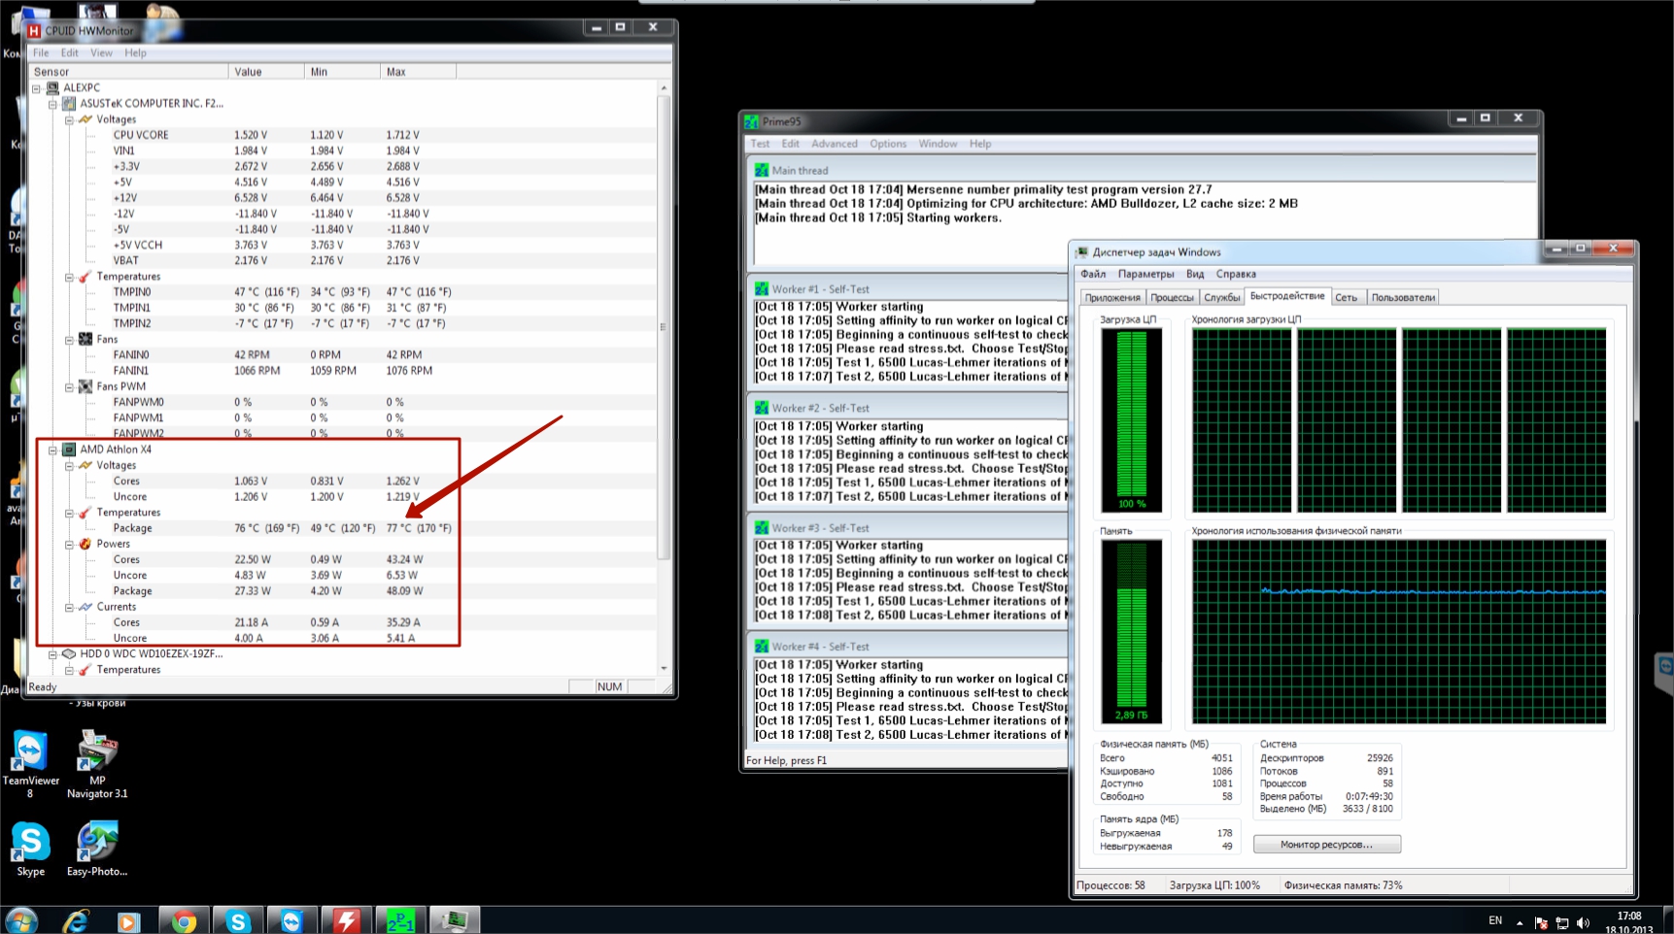1674x934 pixels.
Task: Click the EN language indicator in tray
Action: pos(1495,920)
